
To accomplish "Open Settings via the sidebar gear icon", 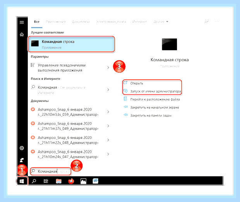I will click(x=22, y=148).
